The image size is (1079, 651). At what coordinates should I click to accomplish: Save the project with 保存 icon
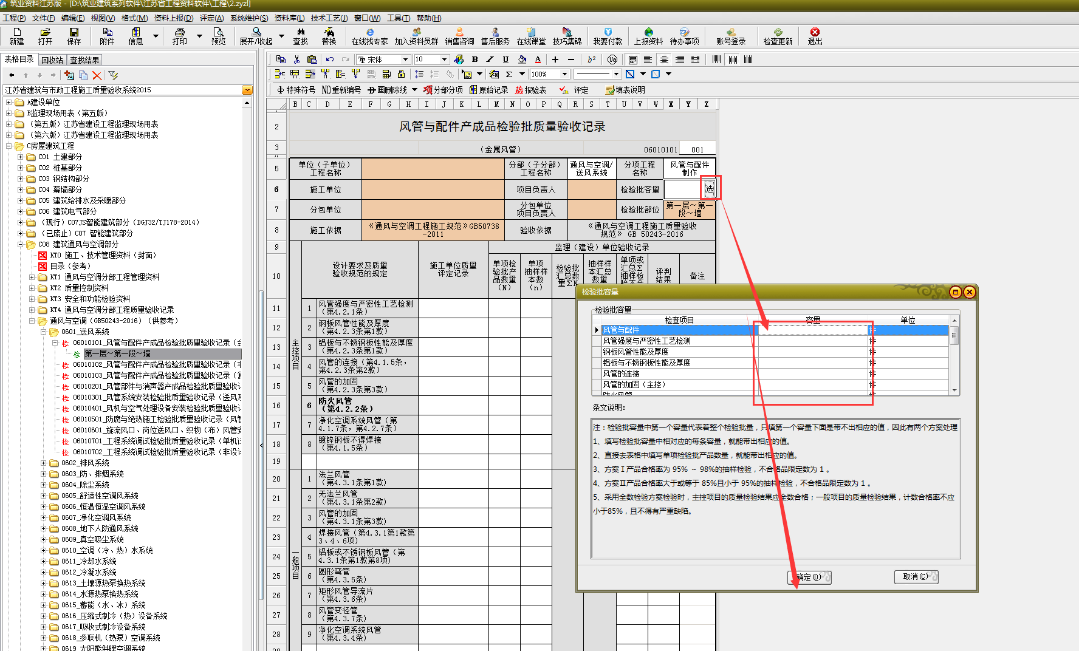tap(74, 36)
